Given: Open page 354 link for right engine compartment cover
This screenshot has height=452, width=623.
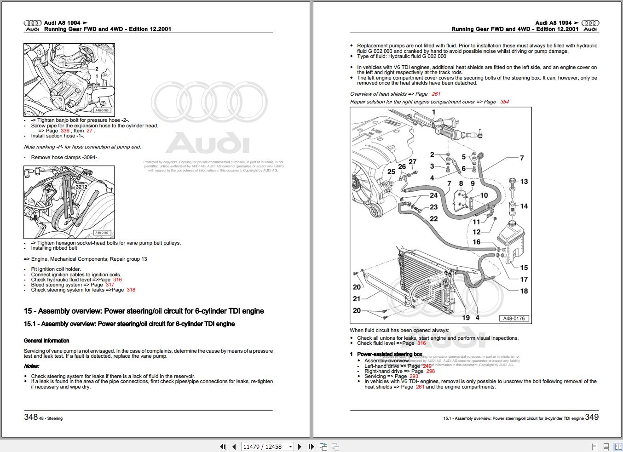Looking at the screenshot, I should click(504, 102).
